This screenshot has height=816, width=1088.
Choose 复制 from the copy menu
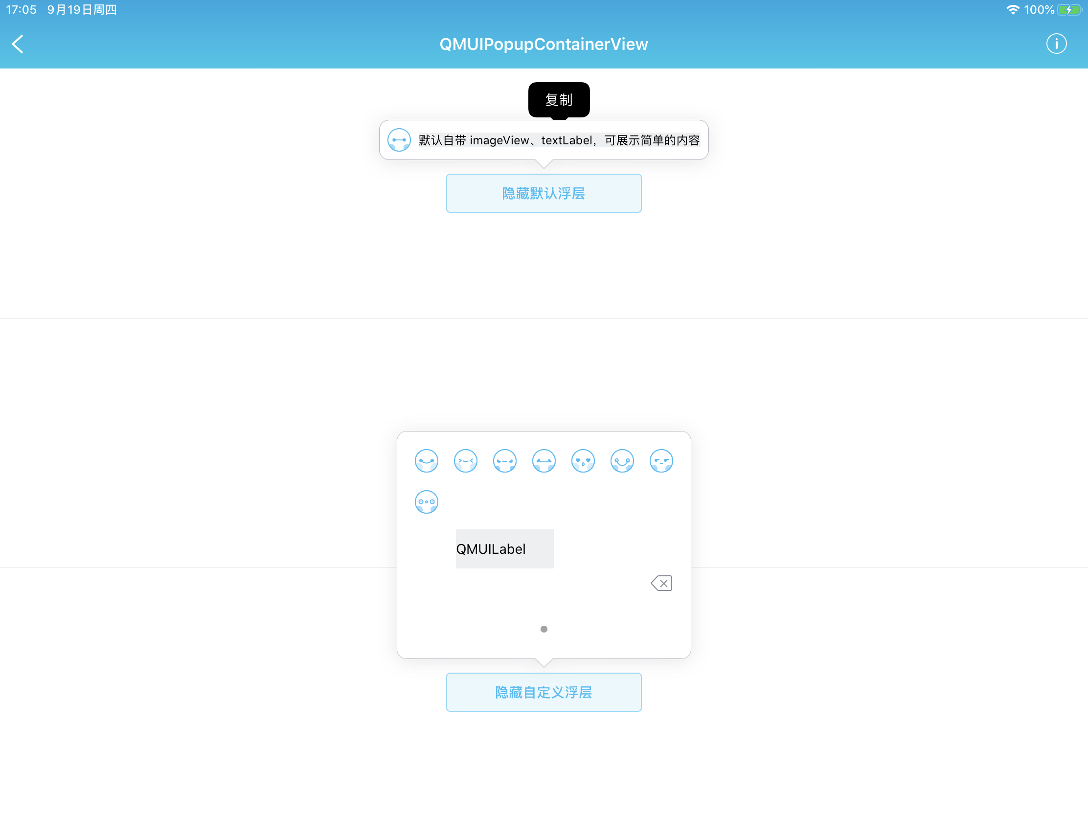[559, 100]
